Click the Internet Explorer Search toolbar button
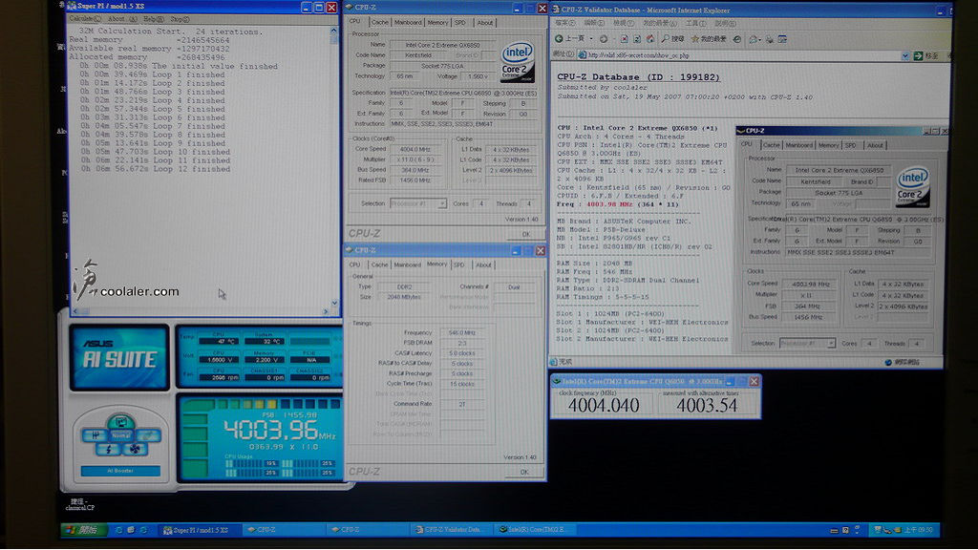Image resolution: width=978 pixels, height=550 pixels. tap(673, 38)
